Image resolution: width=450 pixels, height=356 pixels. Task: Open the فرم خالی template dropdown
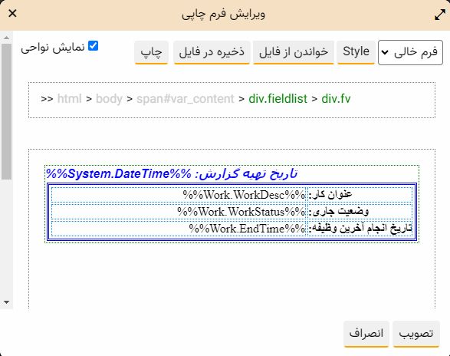point(410,53)
